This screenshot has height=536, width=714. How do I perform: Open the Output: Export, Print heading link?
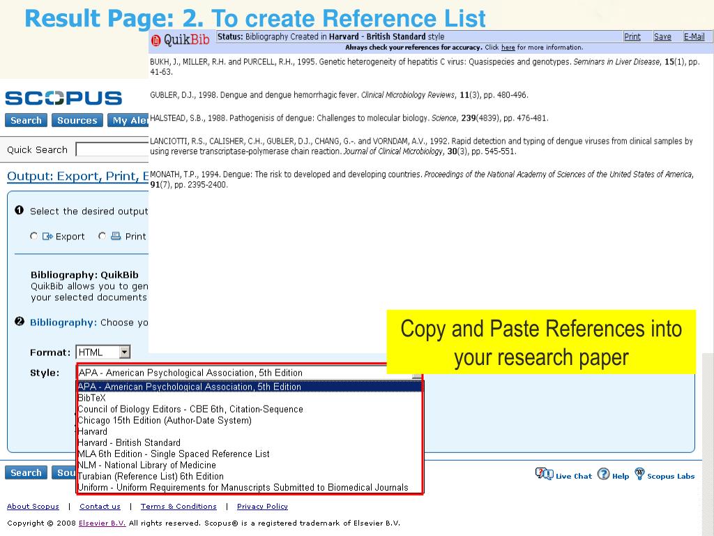pyautogui.click(x=78, y=177)
